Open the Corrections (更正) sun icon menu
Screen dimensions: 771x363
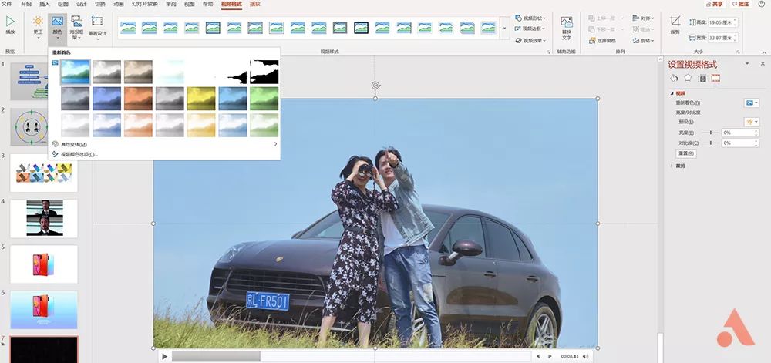click(x=38, y=25)
